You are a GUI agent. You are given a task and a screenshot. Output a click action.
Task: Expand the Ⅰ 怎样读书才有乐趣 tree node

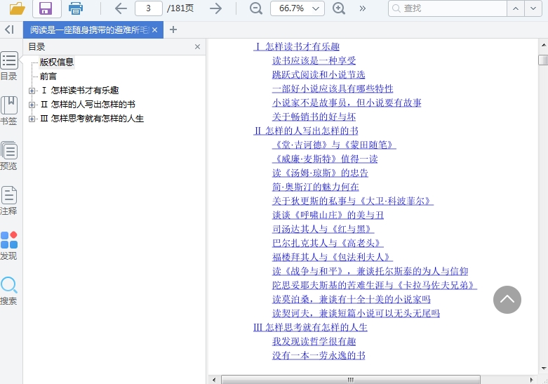point(32,91)
